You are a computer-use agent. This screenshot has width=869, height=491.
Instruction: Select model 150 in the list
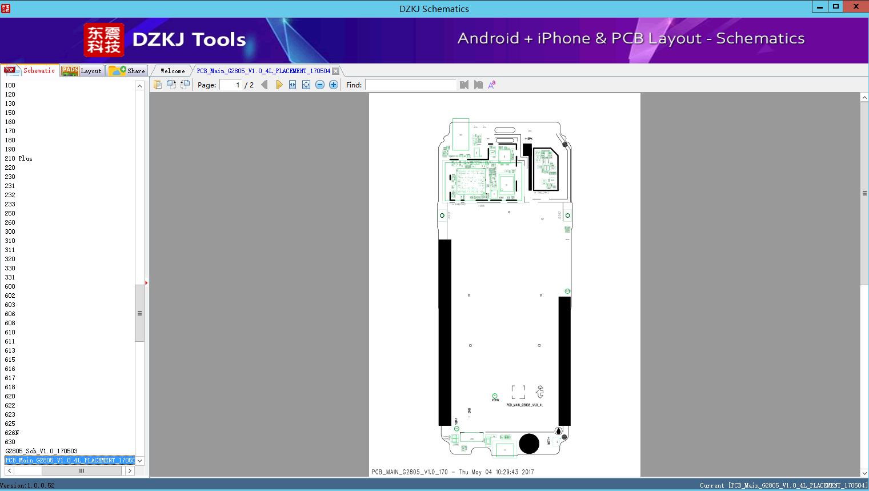[10, 113]
